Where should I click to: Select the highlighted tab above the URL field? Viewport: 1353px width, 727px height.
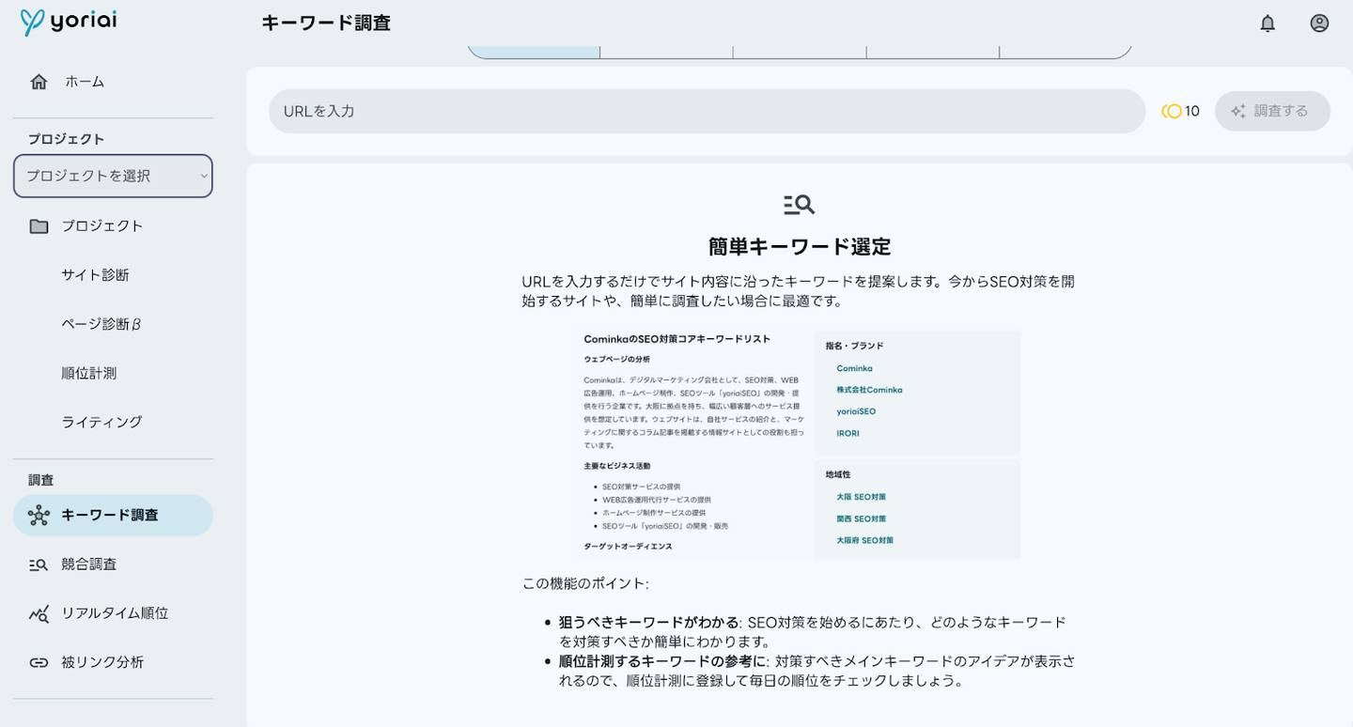tap(534, 51)
